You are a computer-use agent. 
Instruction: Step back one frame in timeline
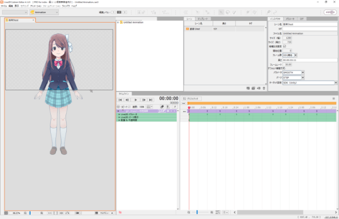[127, 100]
